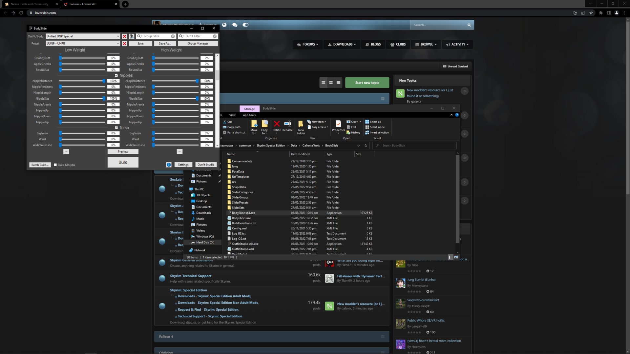Open LoversLab messages speech bubble icon
Viewport: 630px width, 354px height.
235,25
